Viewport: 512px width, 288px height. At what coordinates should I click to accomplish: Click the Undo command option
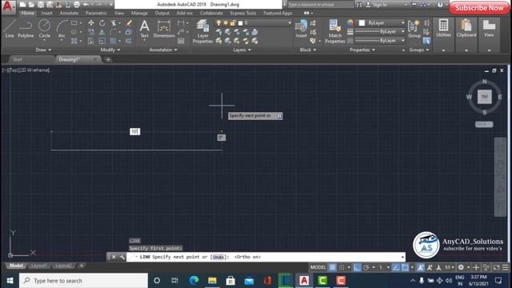[218, 257]
